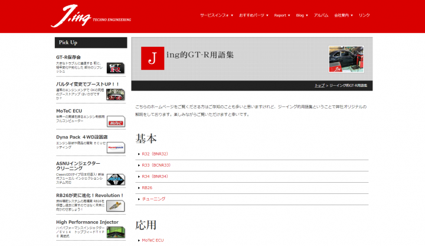Image resolution: width=425 pixels, height=246 pixels.
Task: Open the R33（BCNR33）glossary link
Action: [x=156, y=165]
